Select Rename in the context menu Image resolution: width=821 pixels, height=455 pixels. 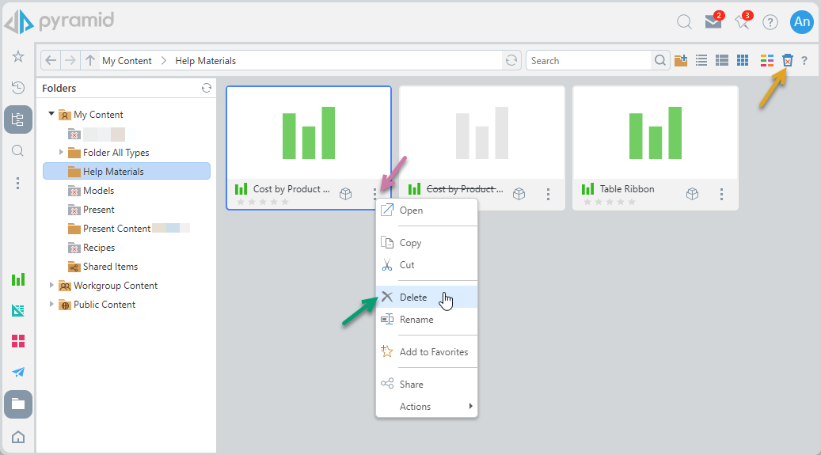pyautogui.click(x=416, y=320)
